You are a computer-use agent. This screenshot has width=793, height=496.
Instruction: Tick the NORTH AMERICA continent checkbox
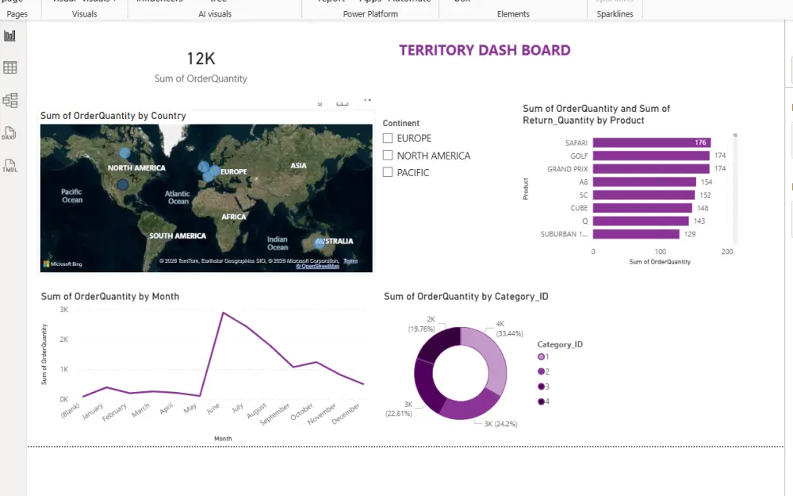pos(388,156)
